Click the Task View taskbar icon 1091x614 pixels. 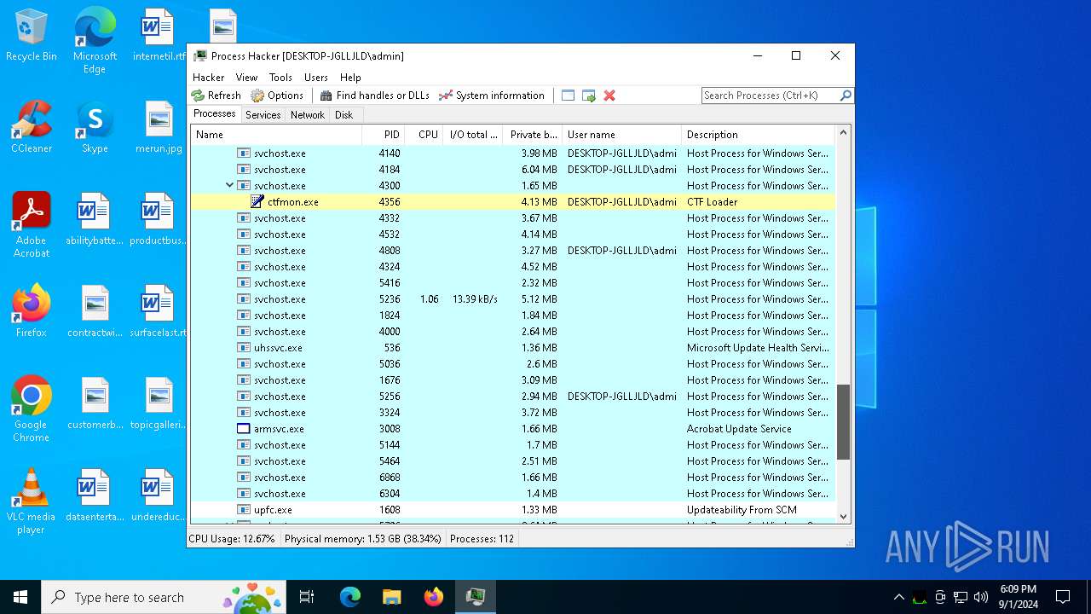pyautogui.click(x=307, y=597)
